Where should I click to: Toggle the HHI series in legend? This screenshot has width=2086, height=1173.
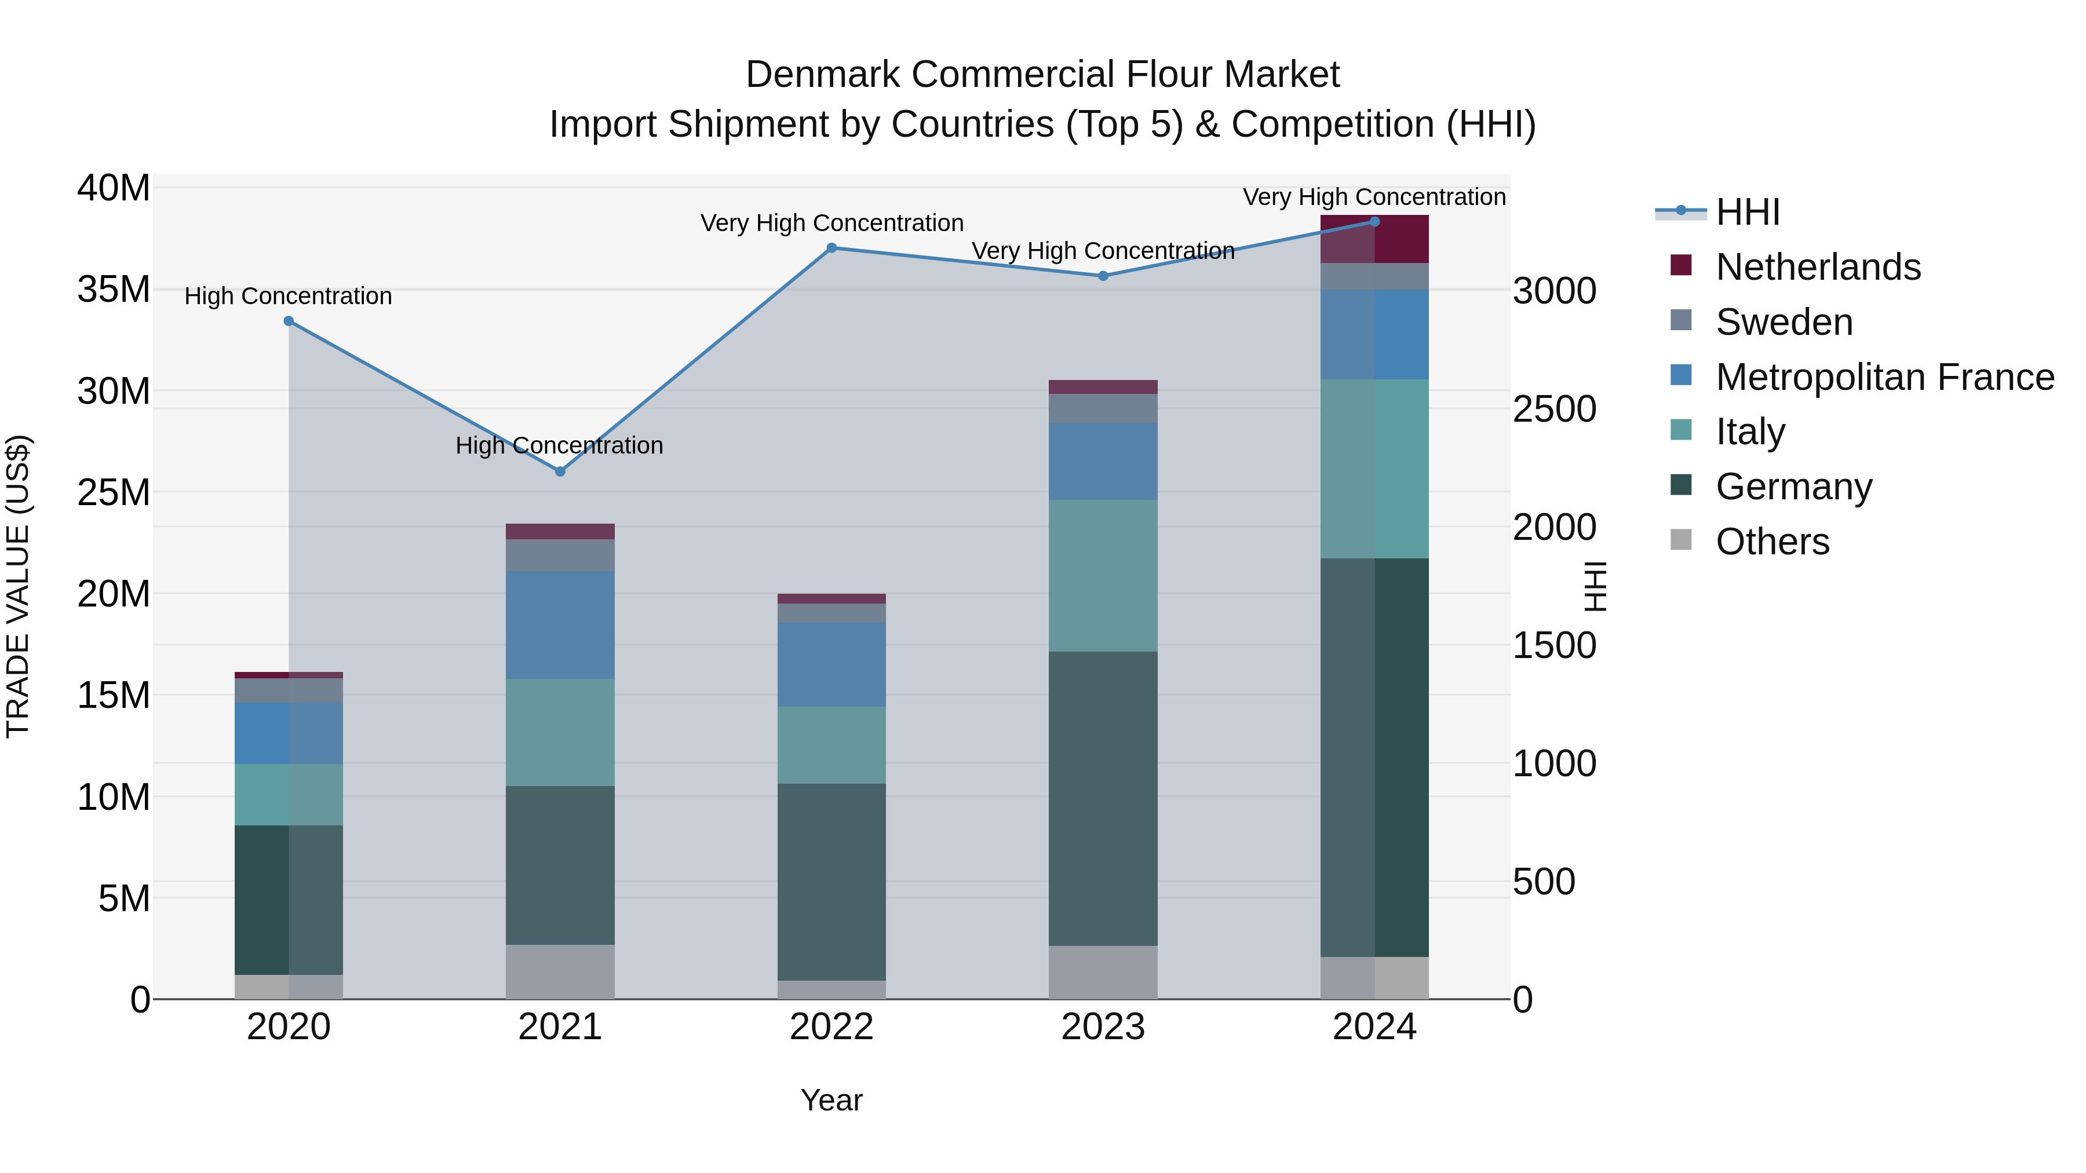point(1719,212)
